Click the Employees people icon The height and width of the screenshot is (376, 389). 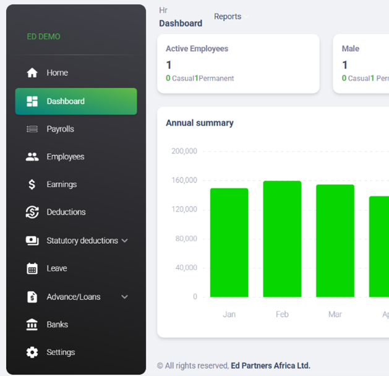(x=32, y=157)
